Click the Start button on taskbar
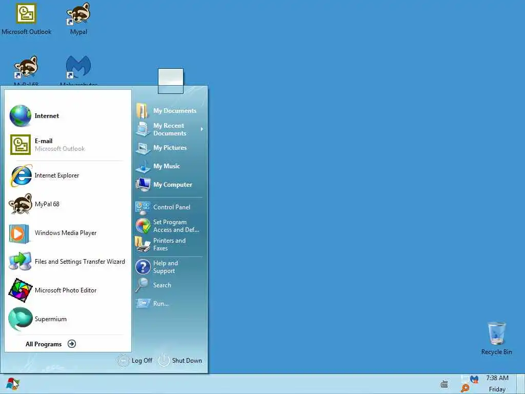This screenshot has height=394, width=525. click(x=13, y=384)
